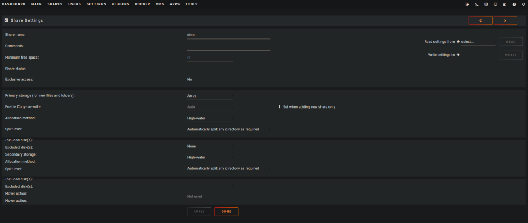The width and height of the screenshot is (528, 223).
Task: Toggle the help question mark icon
Action: 514,4
